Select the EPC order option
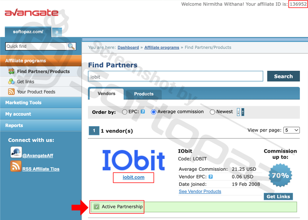 coord(124,112)
